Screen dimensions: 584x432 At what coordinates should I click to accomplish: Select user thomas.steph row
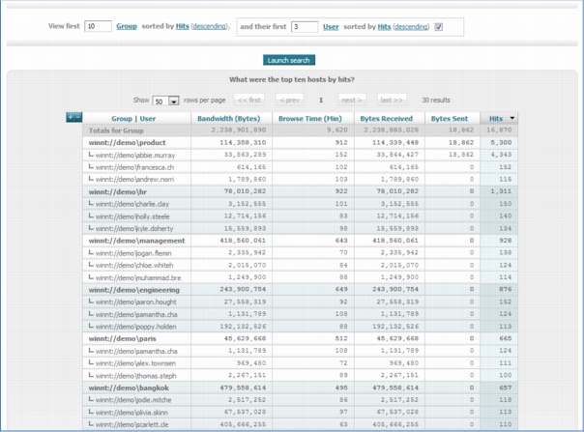(300, 375)
